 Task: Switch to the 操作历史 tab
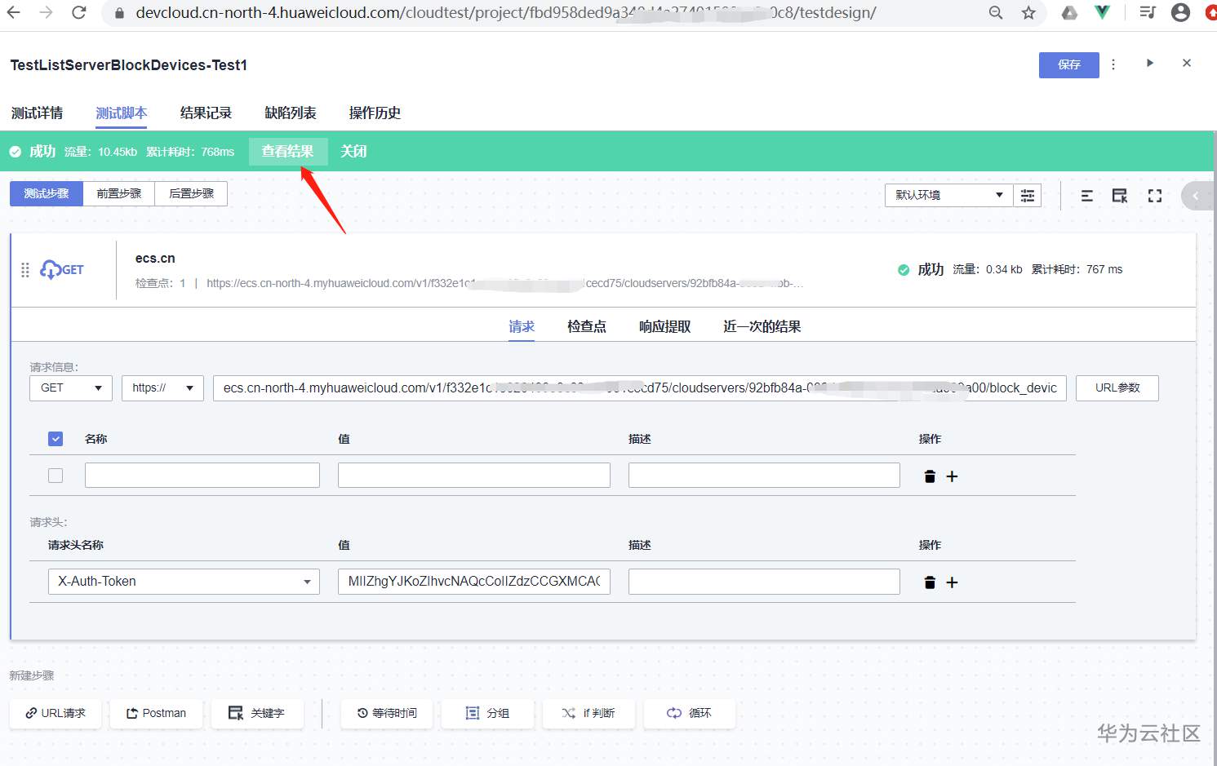[x=375, y=113]
